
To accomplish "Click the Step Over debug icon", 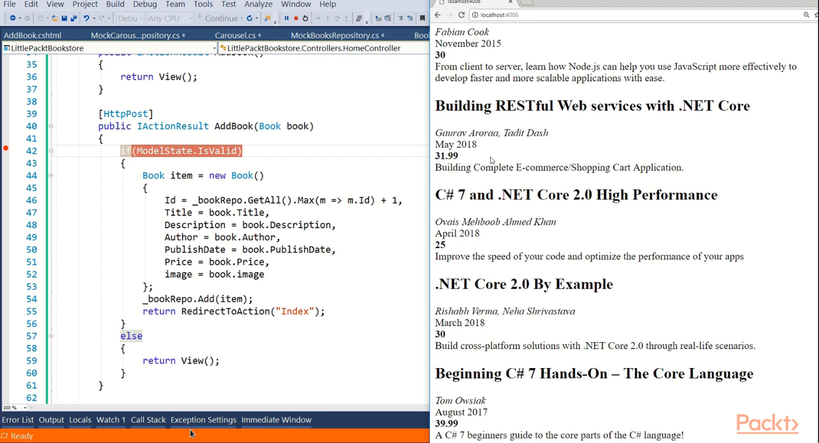I will pyautogui.click(x=337, y=18).
